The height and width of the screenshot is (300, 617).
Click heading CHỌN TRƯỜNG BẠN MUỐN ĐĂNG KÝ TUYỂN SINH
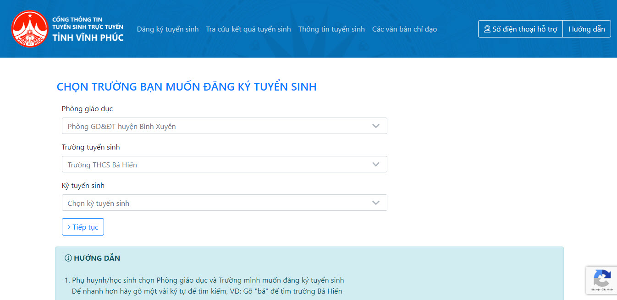click(x=187, y=87)
